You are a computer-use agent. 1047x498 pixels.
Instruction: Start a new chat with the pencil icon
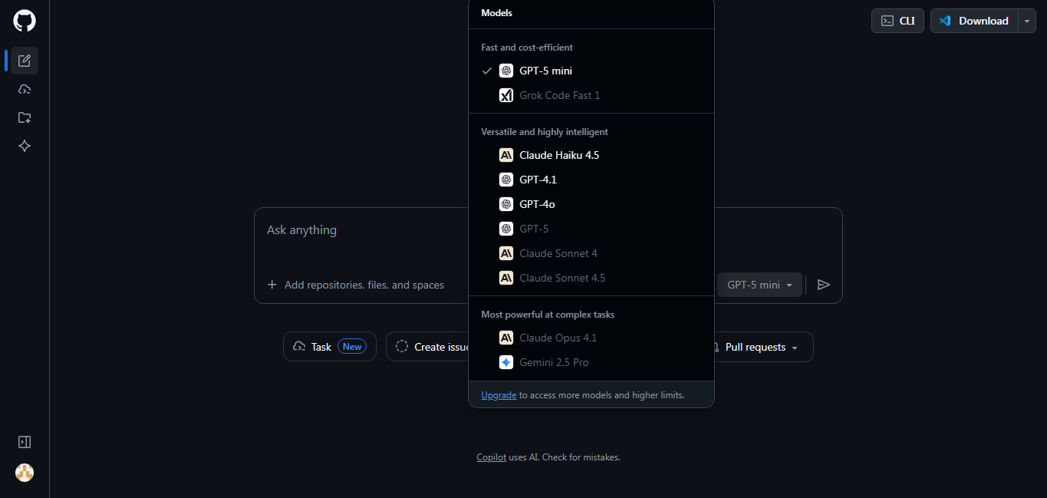[24, 61]
